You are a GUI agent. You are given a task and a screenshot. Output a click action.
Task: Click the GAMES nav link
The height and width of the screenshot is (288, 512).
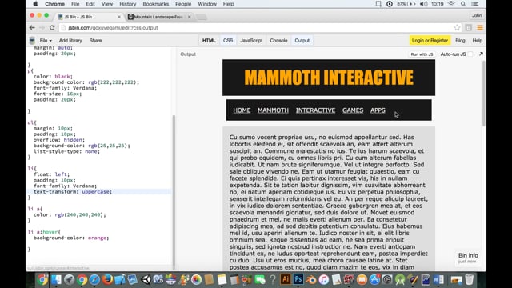point(353,110)
